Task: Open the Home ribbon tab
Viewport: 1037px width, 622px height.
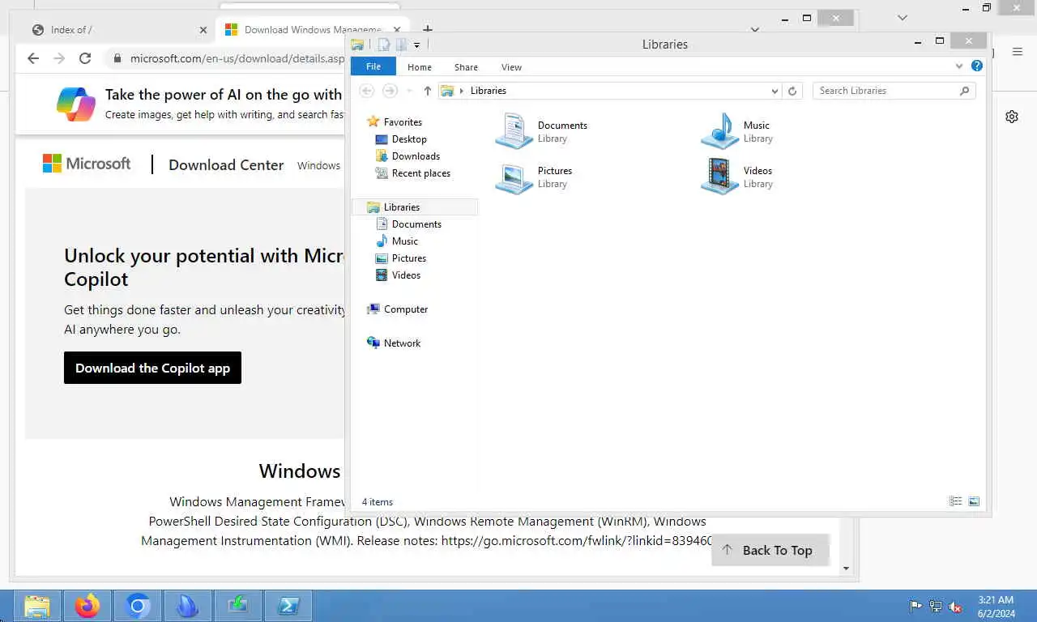Action: point(420,67)
